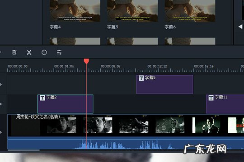Click the 00:00:16:16 ruler timestamp
The width and height of the screenshot is (244, 162).
click(204, 66)
